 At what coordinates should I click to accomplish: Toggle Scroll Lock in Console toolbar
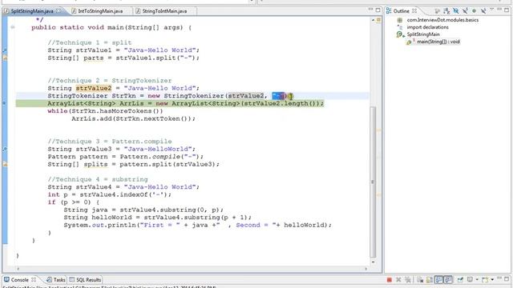430,280
